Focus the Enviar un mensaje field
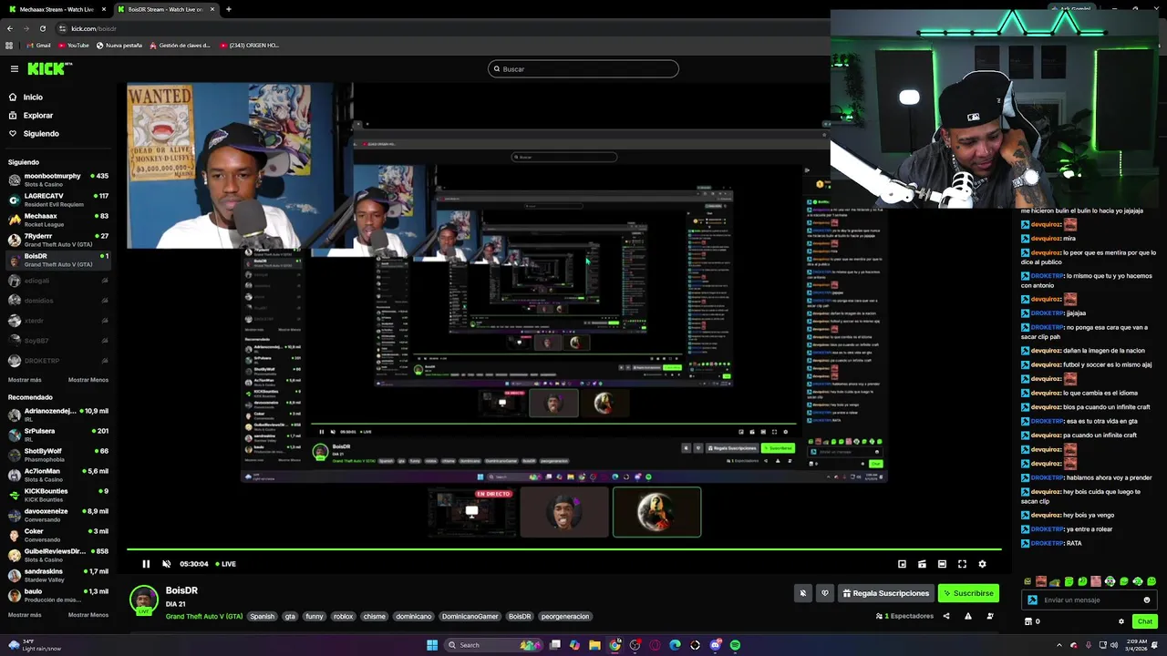This screenshot has width=1167, height=656. [x=1090, y=600]
